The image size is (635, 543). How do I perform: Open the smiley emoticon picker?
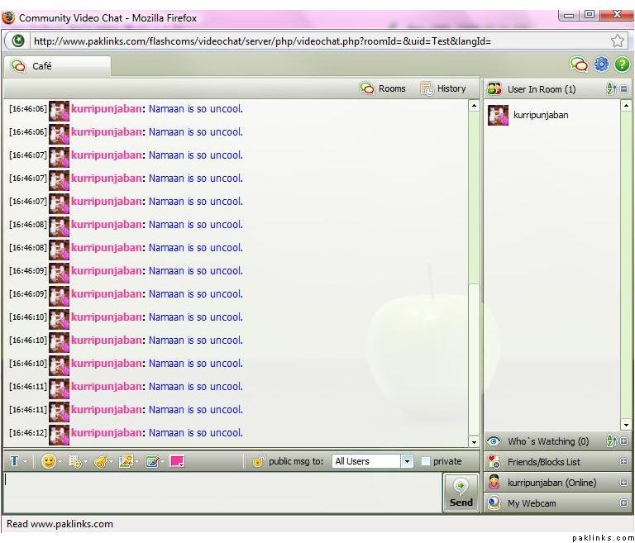point(49,461)
